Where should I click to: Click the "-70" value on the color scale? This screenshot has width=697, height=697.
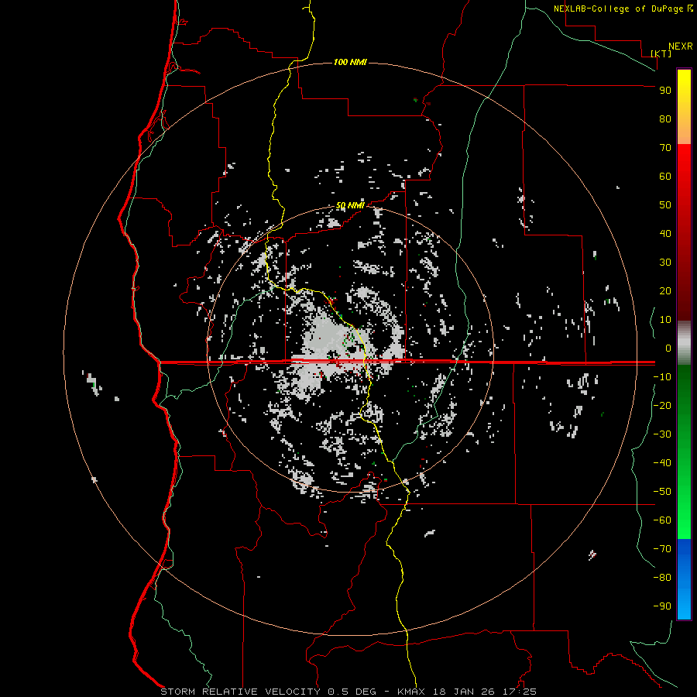662,548
